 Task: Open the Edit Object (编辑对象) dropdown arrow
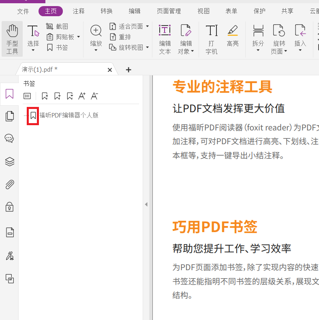pos(192,51)
